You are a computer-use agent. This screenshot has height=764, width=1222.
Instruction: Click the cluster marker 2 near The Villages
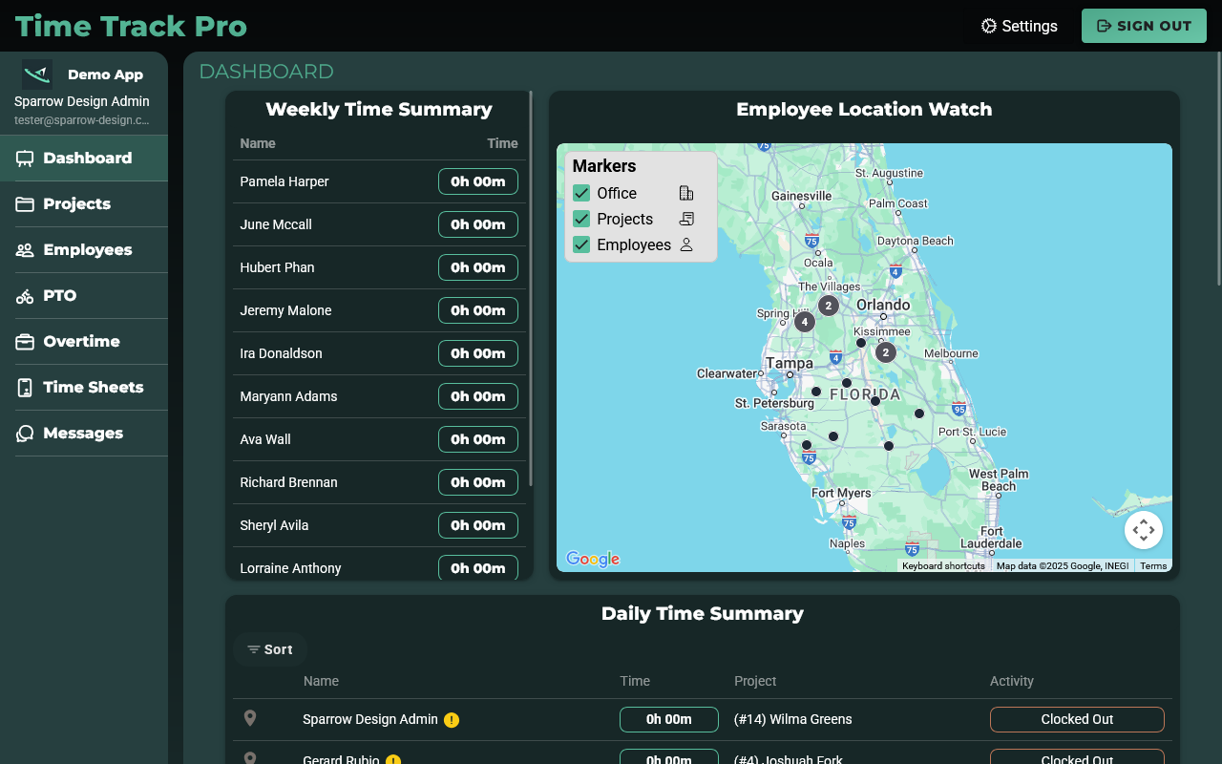(x=829, y=306)
